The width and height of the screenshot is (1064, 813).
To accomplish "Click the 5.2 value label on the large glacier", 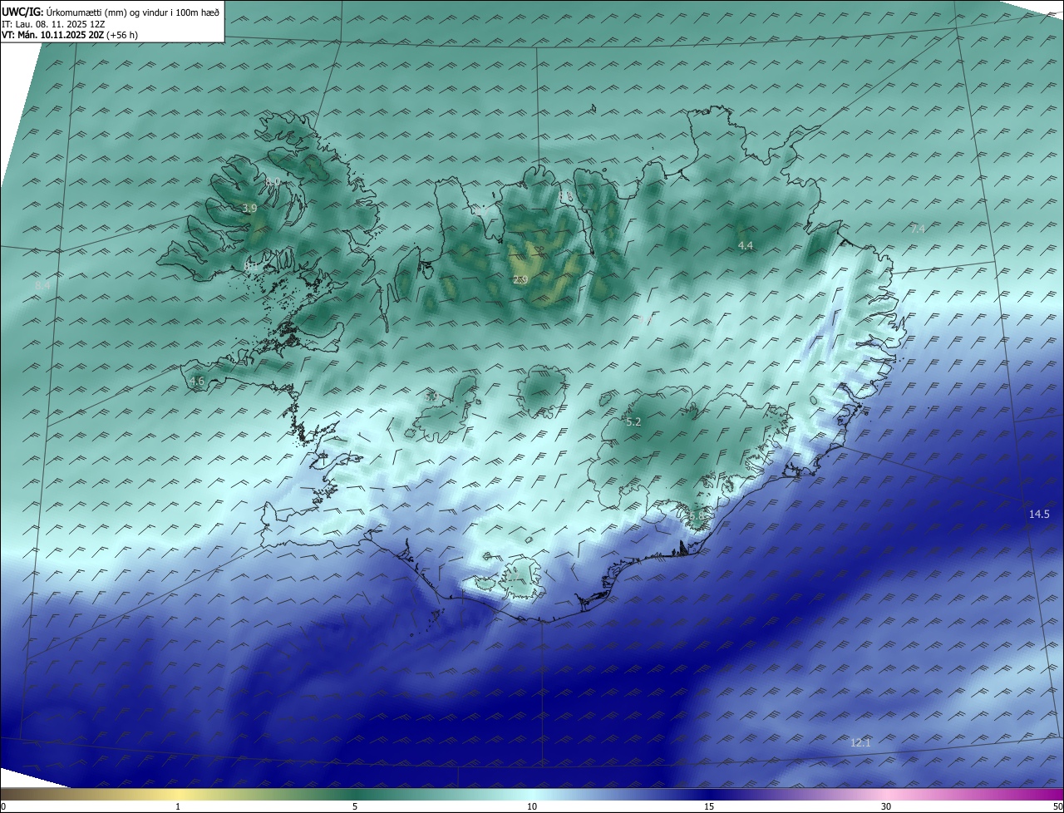I will tap(633, 422).
